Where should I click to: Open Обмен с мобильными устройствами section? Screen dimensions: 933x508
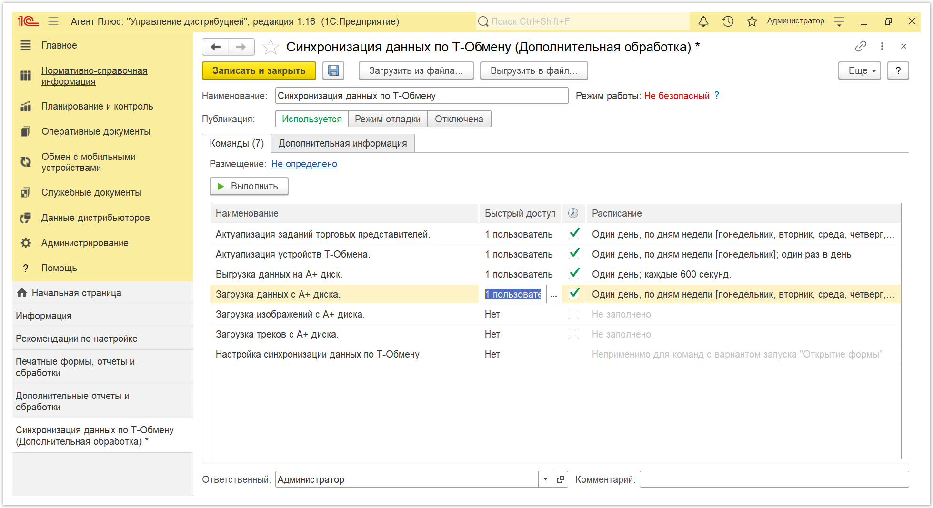click(88, 162)
